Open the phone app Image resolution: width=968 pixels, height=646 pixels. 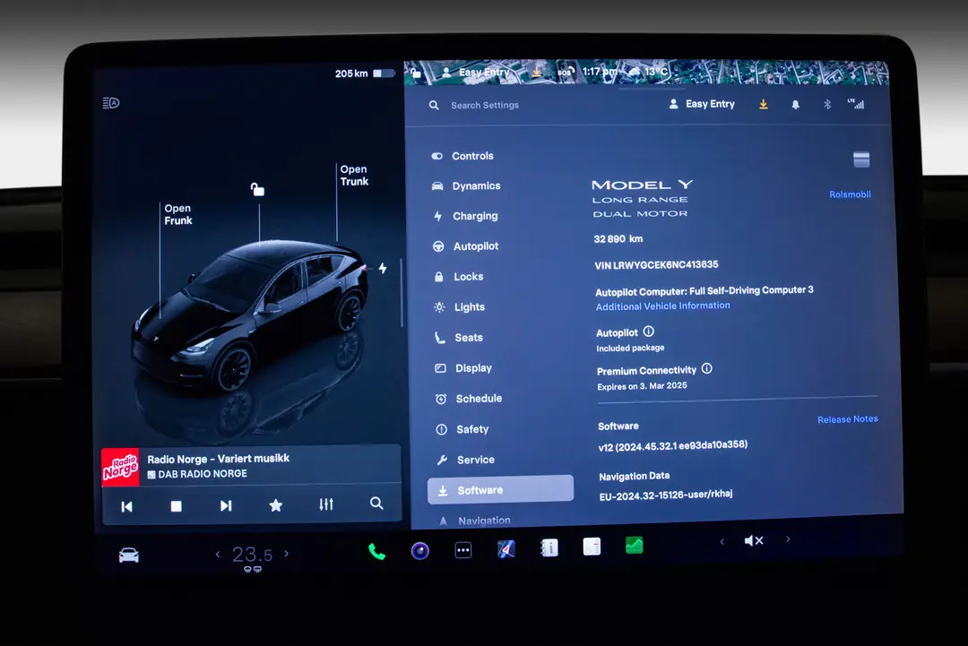coord(376,552)
